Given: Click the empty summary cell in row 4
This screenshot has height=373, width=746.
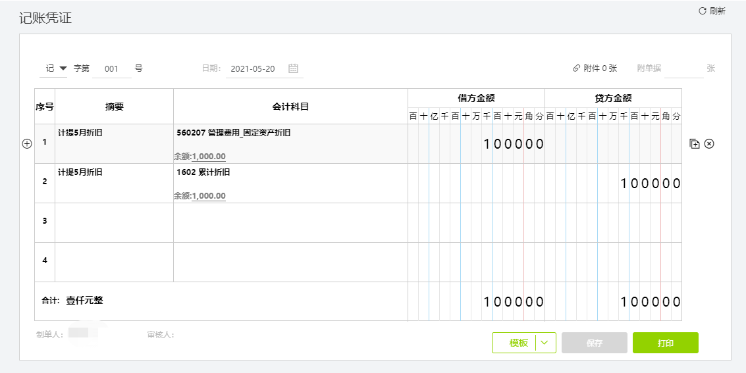Looking at the screenshot, I should (114, 262).
